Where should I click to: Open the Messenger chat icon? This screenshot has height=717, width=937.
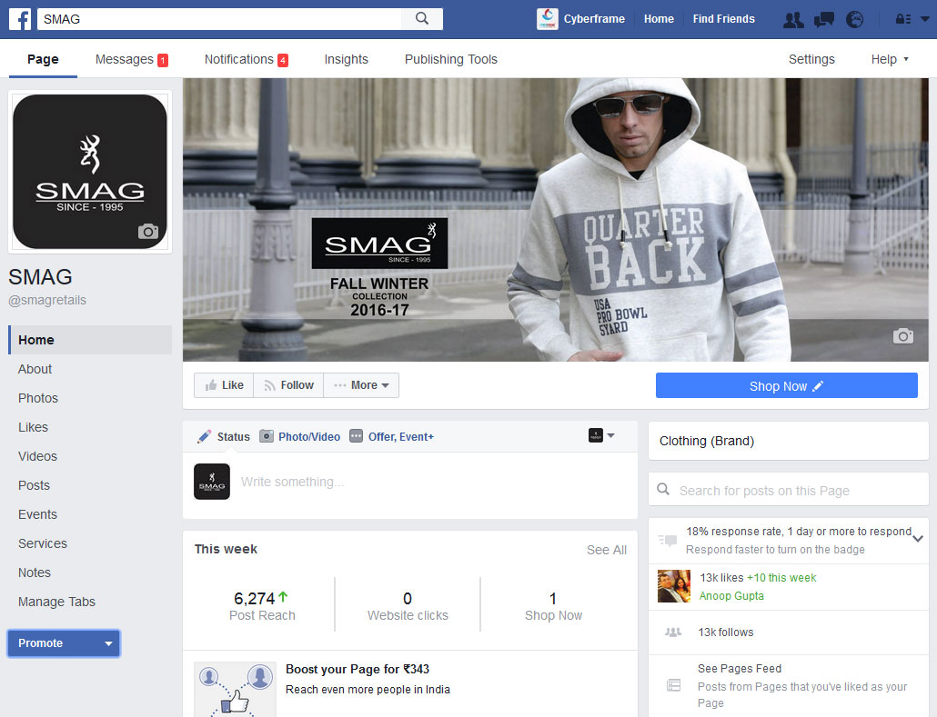tap(824, 18)
